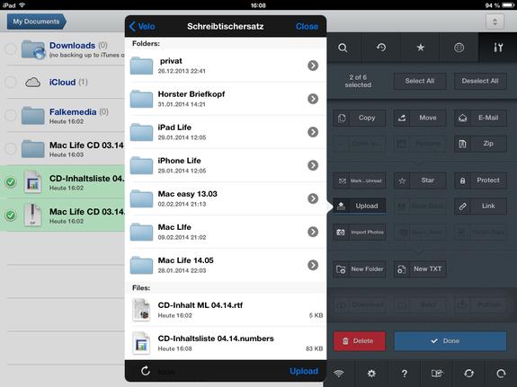This screenshot has height=387, width=517.
Task: Select the tools wrench tab
Action: [x=498, y=48]
